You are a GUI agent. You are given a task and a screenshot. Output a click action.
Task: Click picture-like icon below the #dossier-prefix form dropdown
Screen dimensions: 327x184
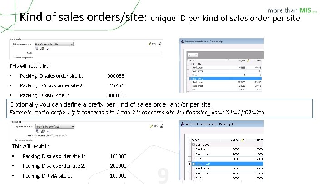coord(43,131)
